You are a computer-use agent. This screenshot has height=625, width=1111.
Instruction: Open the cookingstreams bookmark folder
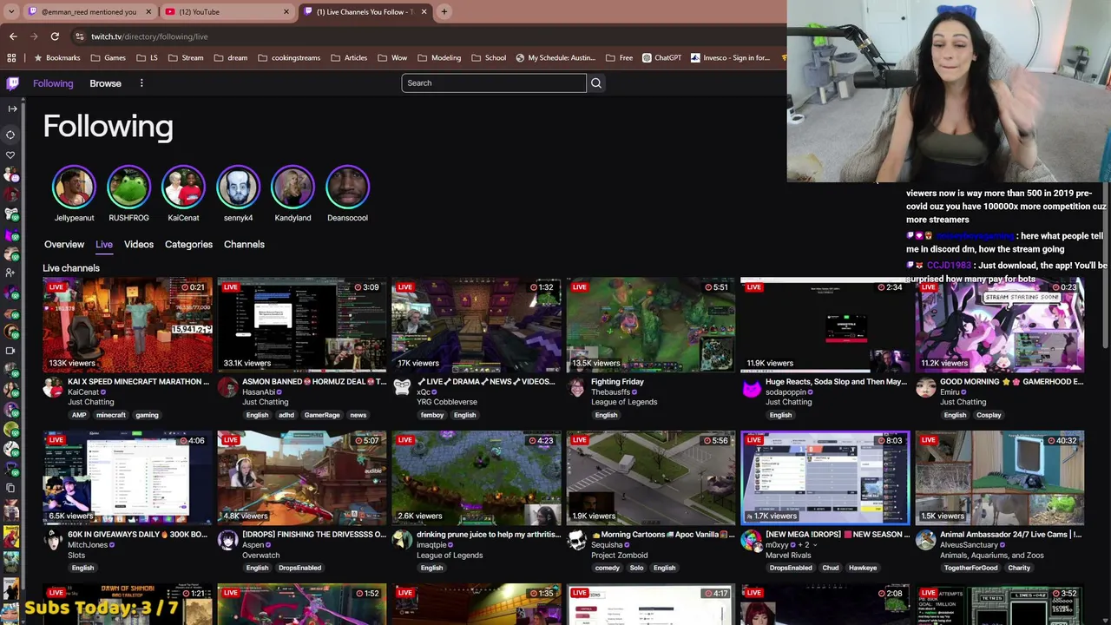coord(289,58)
